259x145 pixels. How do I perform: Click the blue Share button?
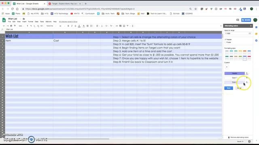point(246,20)
